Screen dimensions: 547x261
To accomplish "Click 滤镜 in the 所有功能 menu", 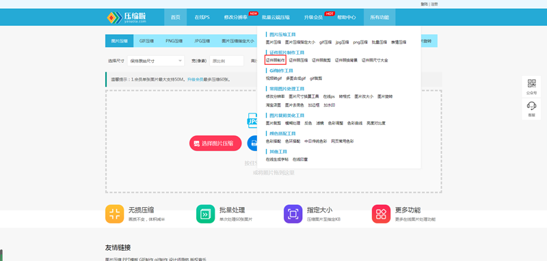I will click(320, 123).
